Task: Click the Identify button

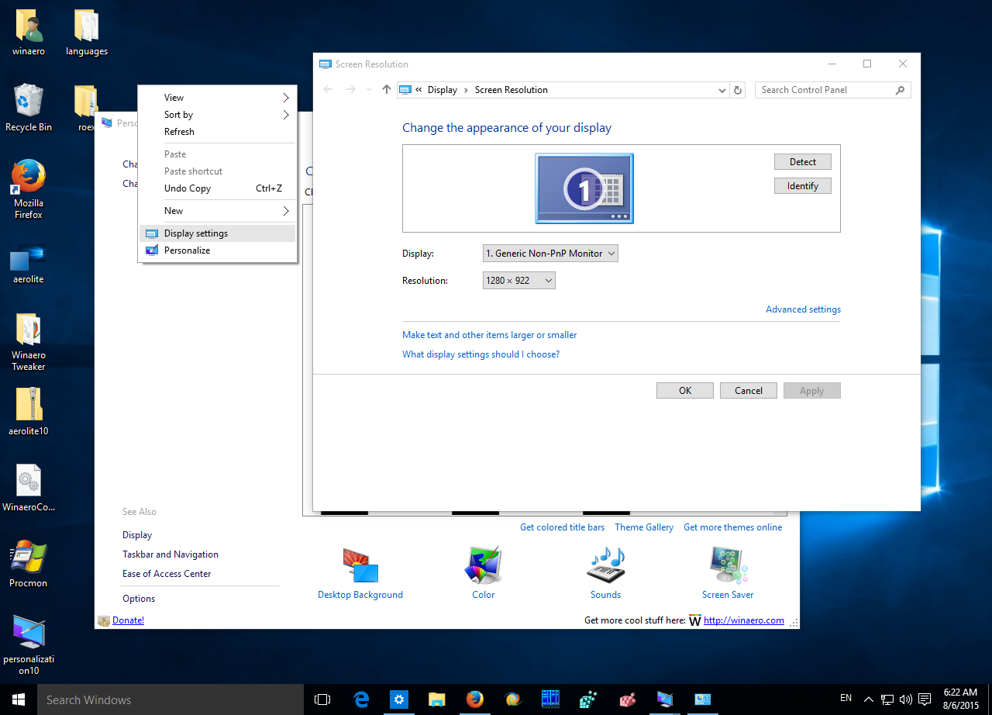Action: click(803, 186)
